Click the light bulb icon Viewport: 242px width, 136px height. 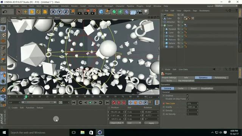(146, 12)
